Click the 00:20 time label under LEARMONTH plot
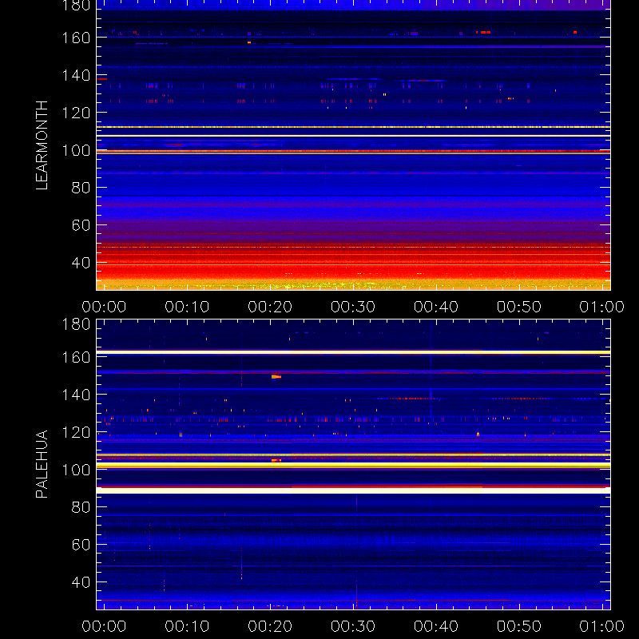The image size is (639, 639). (270, 307)
